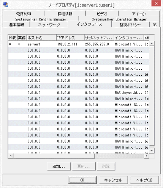Click the horizontal scrollbar thumb

pyautogui.click(x=54, y=156)
